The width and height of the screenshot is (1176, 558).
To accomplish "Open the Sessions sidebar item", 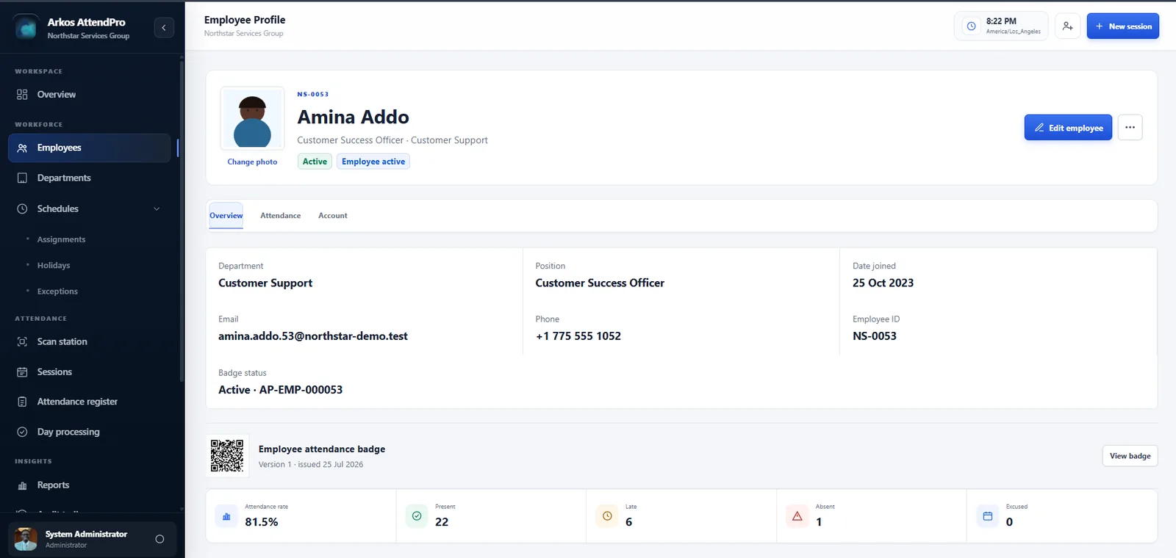I will (x=90, y=372).
